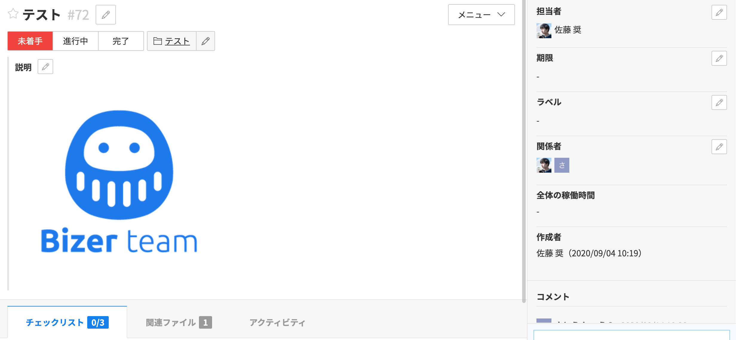
Task: Click the folder icon before テスト
Action: (158, 41)
